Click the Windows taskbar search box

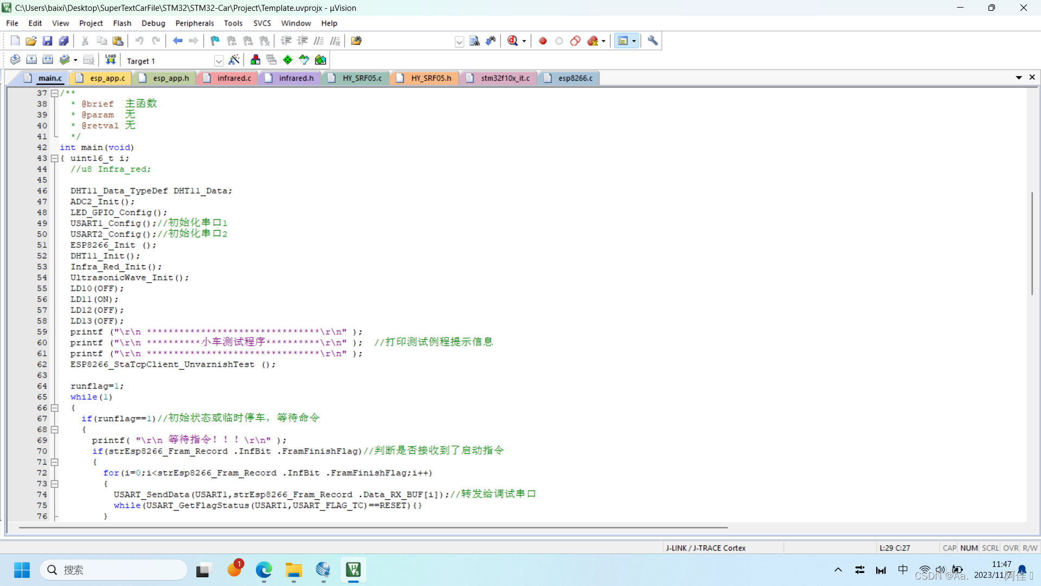click(114, 570)
